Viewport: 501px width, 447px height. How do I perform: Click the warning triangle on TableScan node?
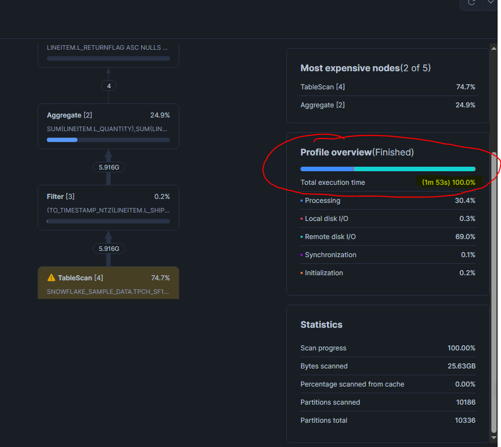(51, 277)
